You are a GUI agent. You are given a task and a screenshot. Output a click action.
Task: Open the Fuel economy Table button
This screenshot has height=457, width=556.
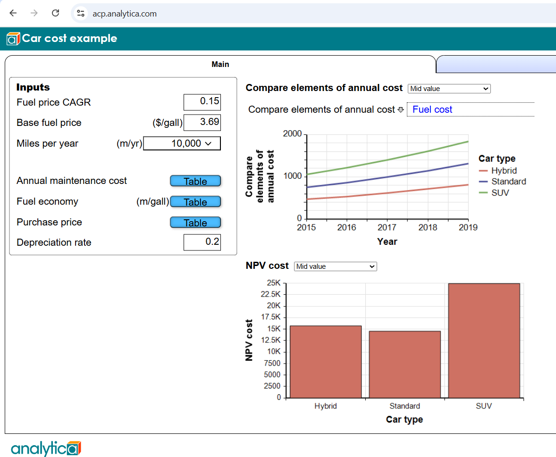coord(195,201)
